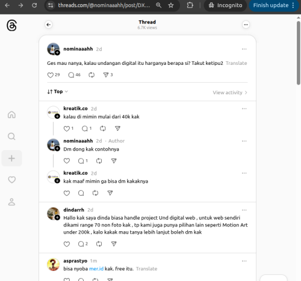This screenshot has width=301, height=281.
Task: Open options for 'Dm dong kak contohnya' reply
Action: [244, 141]
